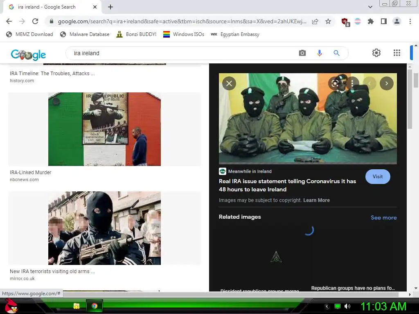This screenshot has width=419, height=314.
Task: Open the Google apps grid
Action: 397,53
